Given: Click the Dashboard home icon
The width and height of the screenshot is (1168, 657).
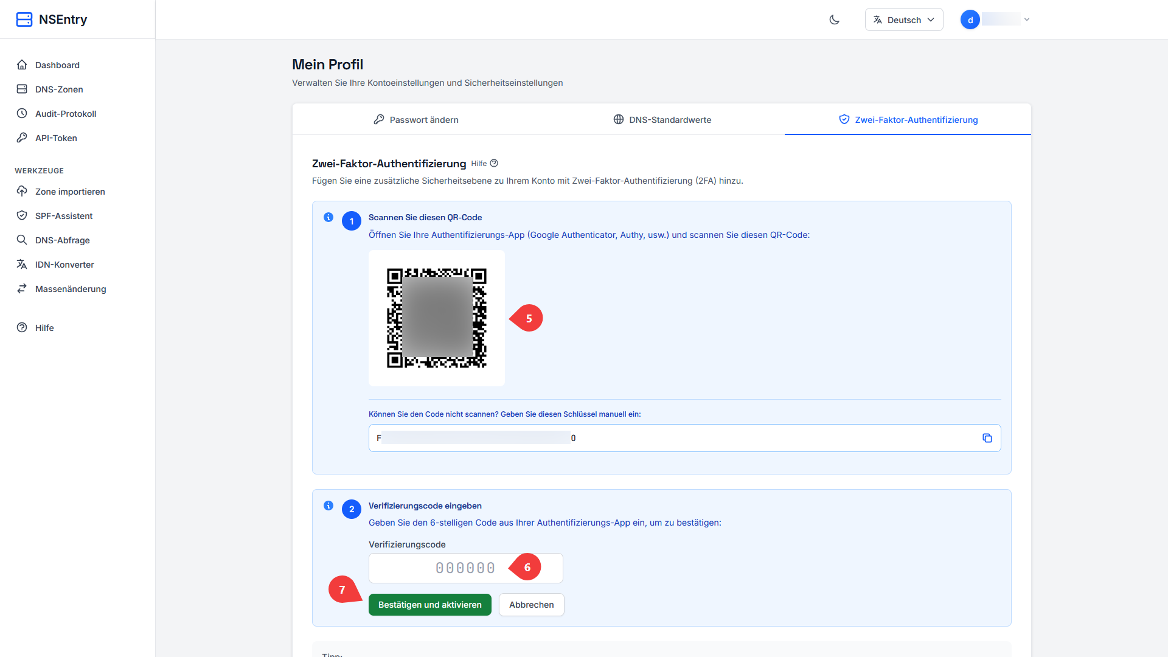Looking at the screenshot, I should pyautogui.click(x=22, y=64).
